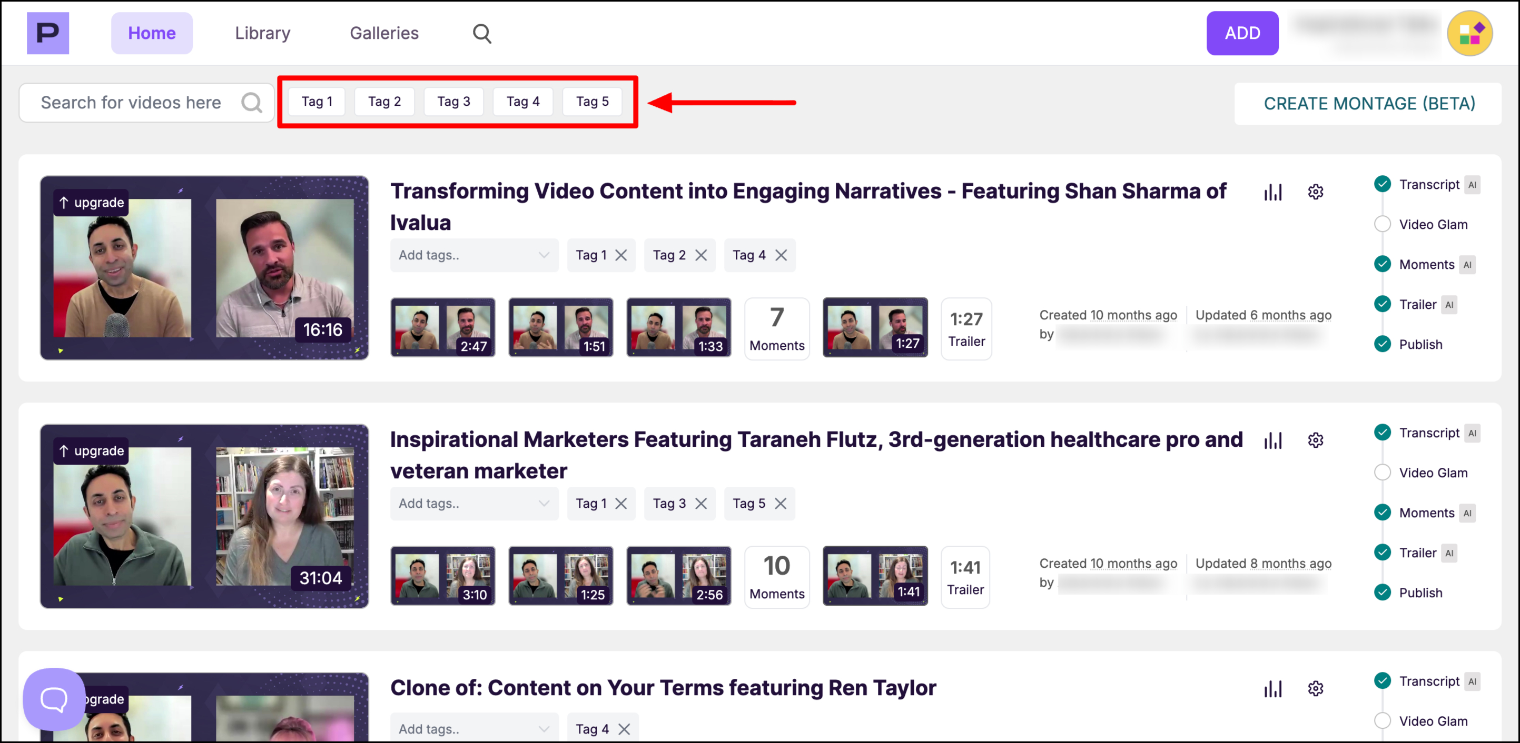Open settings gear for Taraneh Flutz video
The image size is (1520, 743).
point(1315,440)
